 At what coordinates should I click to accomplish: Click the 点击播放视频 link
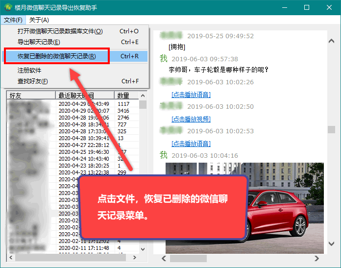click(x=191, y=119)
